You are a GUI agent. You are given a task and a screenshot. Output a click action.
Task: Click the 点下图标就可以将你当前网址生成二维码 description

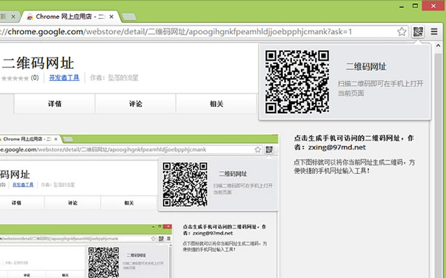point(355,167)
